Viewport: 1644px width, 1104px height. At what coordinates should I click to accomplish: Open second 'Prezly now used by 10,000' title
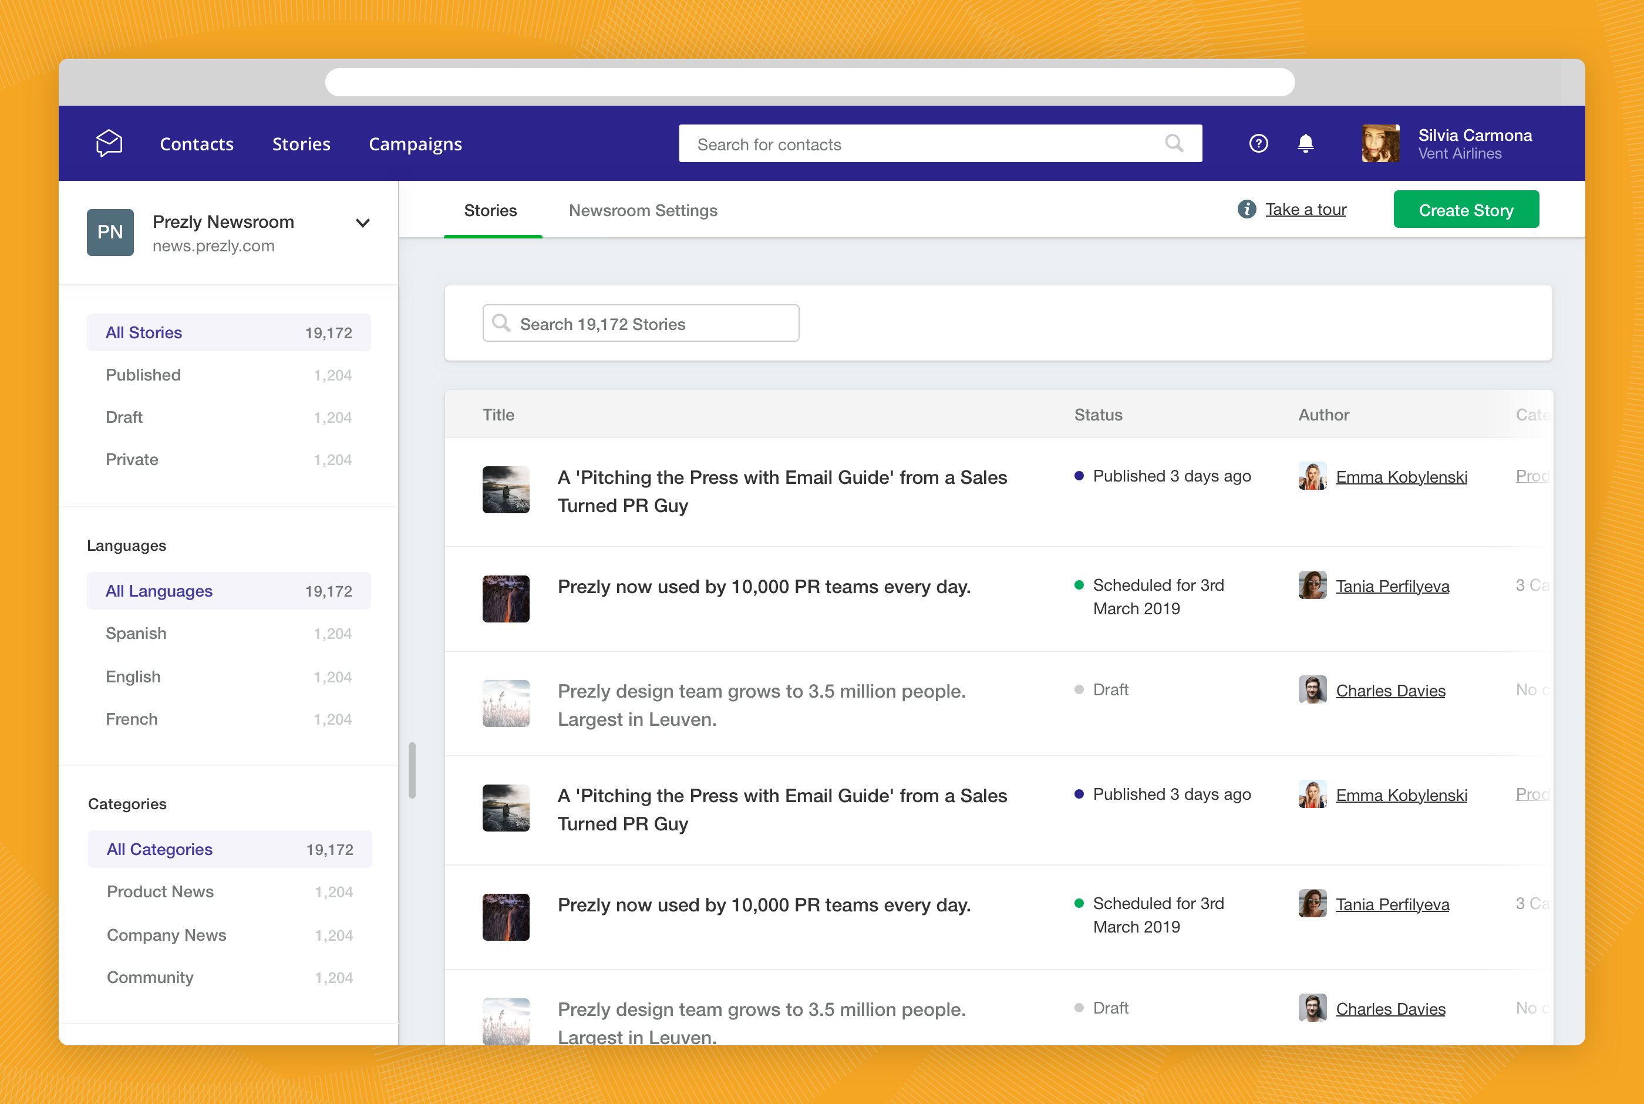764,905
